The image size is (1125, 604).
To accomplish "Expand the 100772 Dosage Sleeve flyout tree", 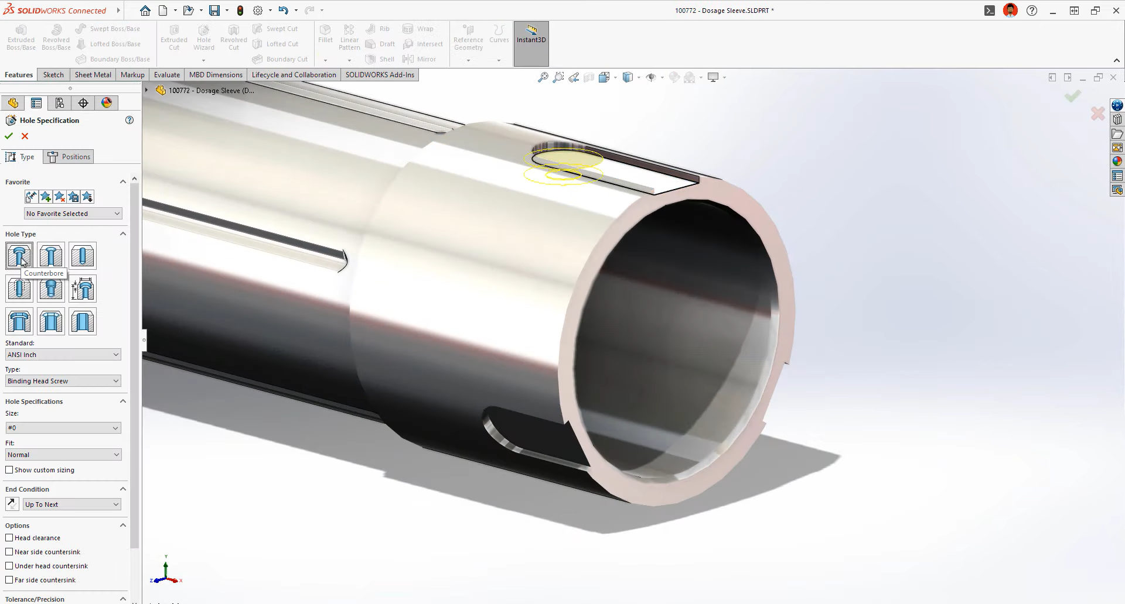I will (146, 90).
